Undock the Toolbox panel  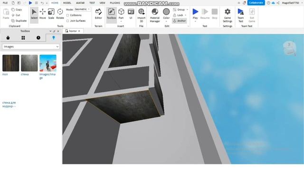click(54, 31)
